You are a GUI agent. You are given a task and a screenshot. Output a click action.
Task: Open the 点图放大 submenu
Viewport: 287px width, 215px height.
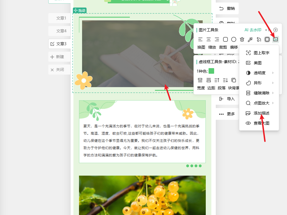259,103
